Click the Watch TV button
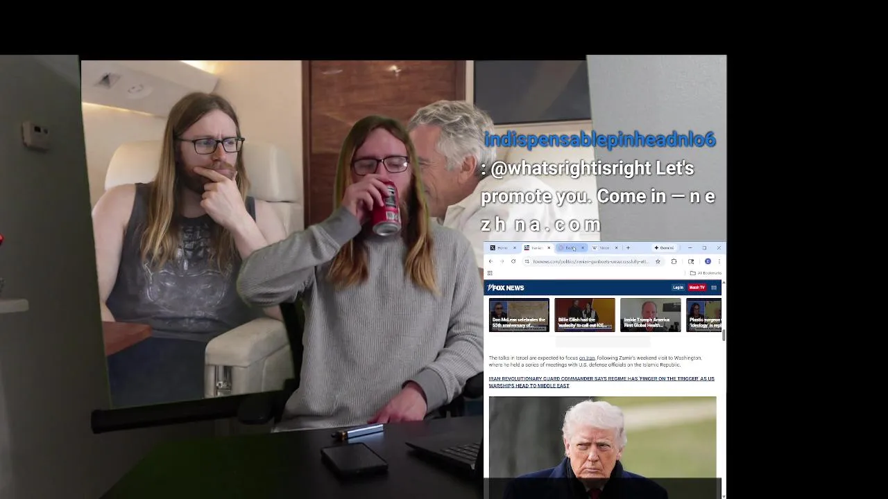888x499 pixels. 697,288
